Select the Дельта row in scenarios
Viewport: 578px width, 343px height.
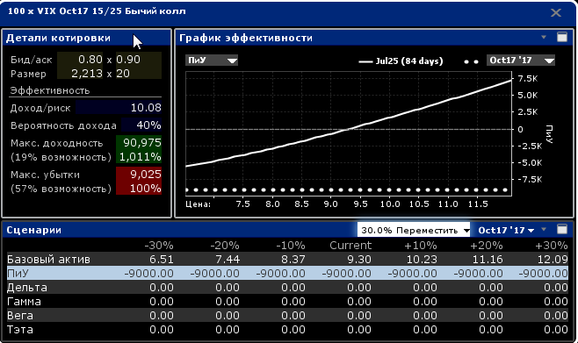tap(287, 288)
